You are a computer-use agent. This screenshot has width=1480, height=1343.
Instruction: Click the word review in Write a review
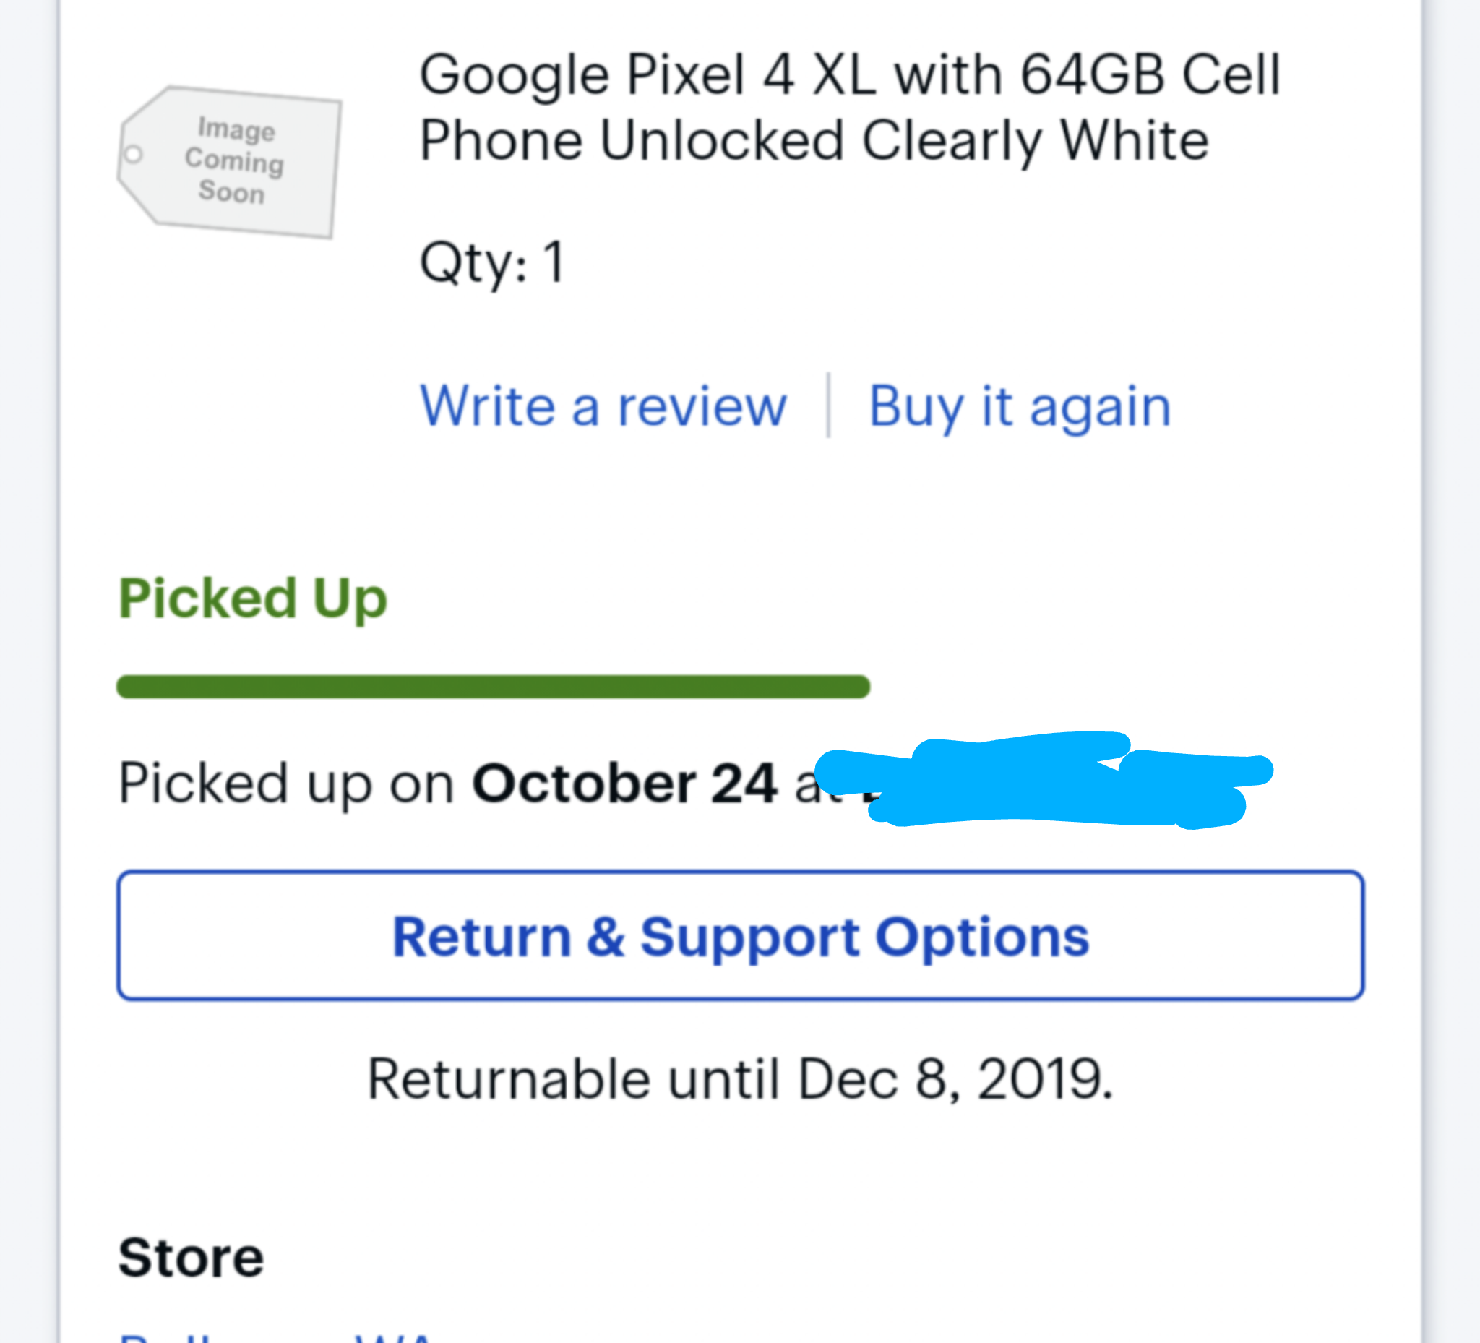(702, 407)
